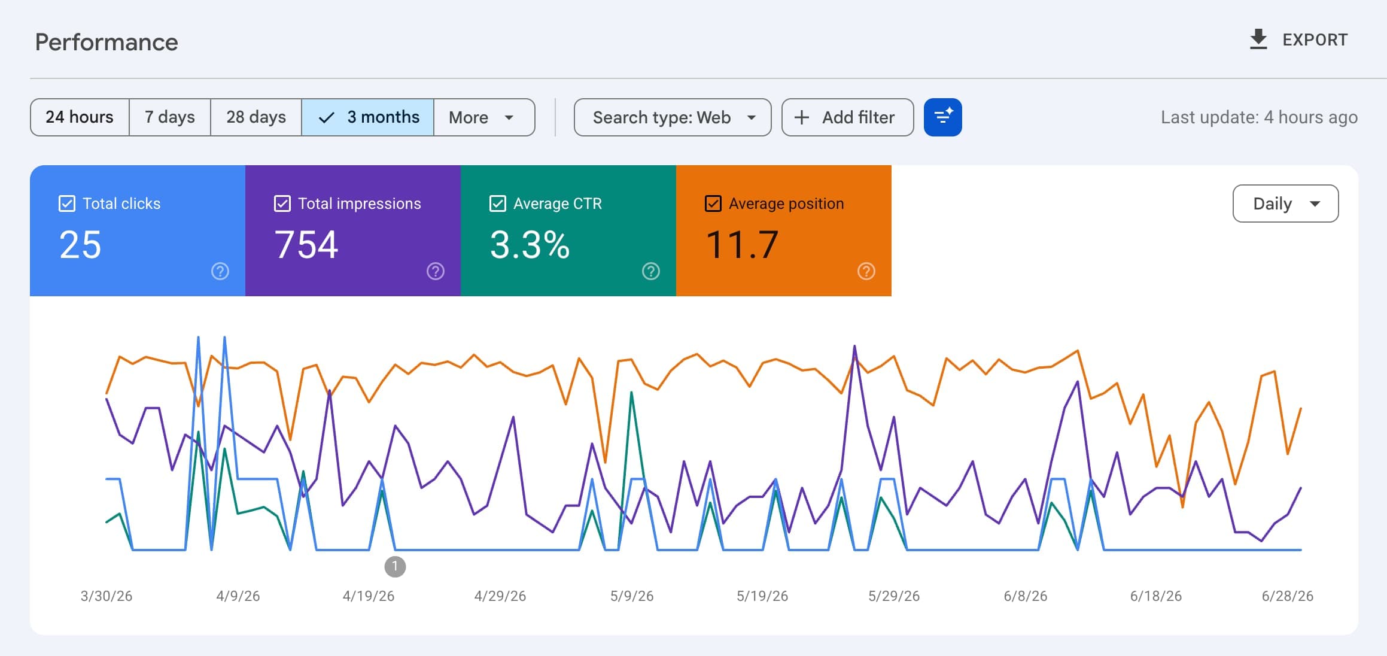Open the Daily granularity dropdown

pos(1286,204)
